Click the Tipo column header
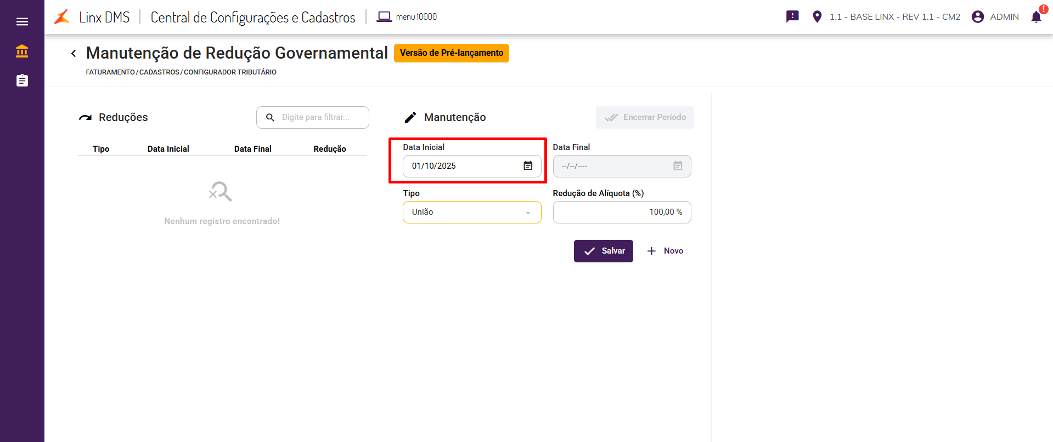This screenshot has height=442, width=1053. pyautogui.click(x=101, y=149)
